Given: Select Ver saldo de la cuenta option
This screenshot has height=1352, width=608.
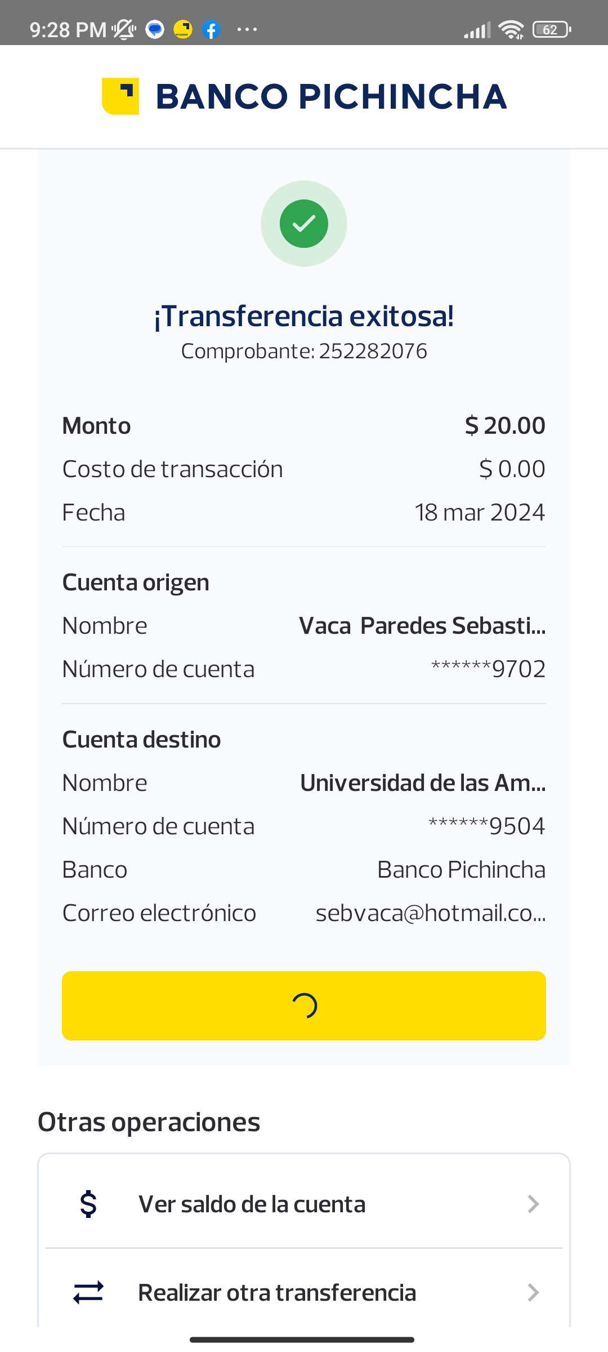Looking at the screenshot, I should 252,1204.
